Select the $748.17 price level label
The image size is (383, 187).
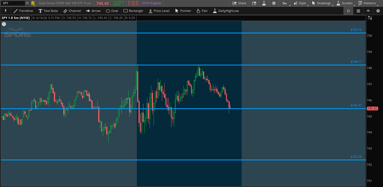(x=356, y=62)
